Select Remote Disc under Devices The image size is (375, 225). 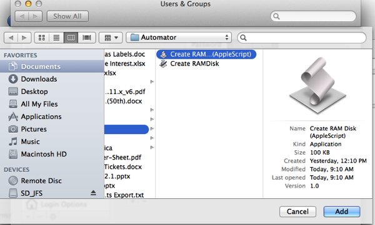tap(52, 181)
